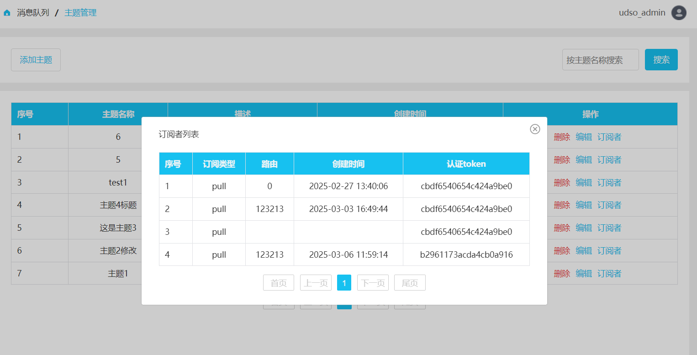The height and width of the screenshot is (355, 697).
Task: Delete the topic in row 1
Action: [562, 137]
